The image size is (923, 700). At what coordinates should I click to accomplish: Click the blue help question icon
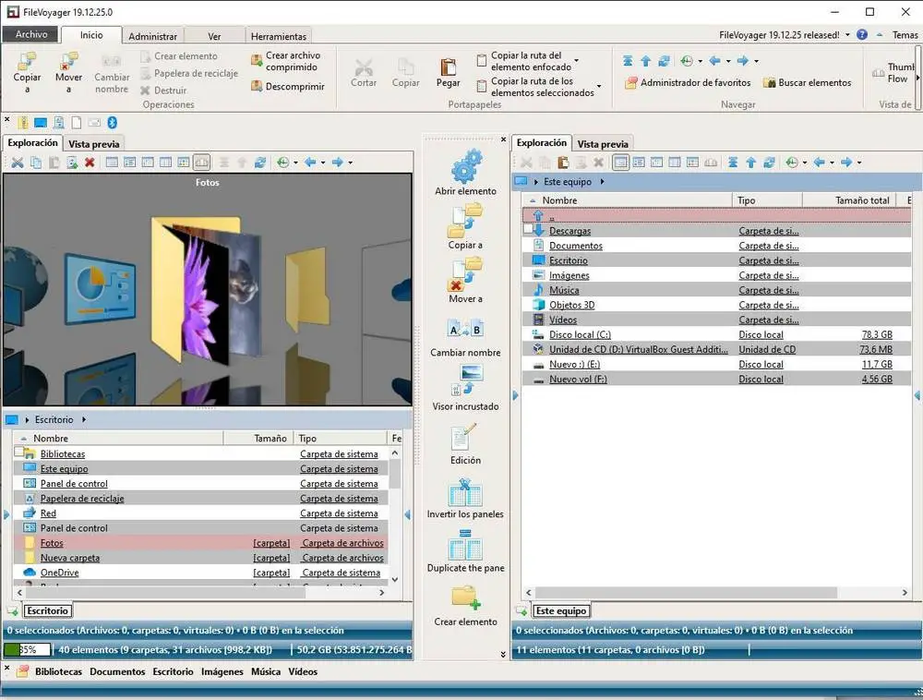tap(862, 35)
